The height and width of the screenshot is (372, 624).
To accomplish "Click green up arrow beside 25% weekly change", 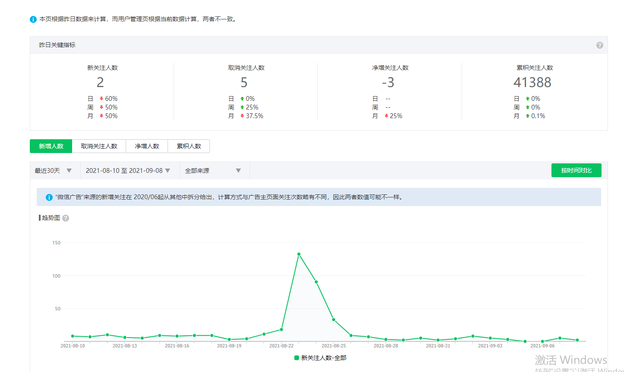I will click(242, 107).
